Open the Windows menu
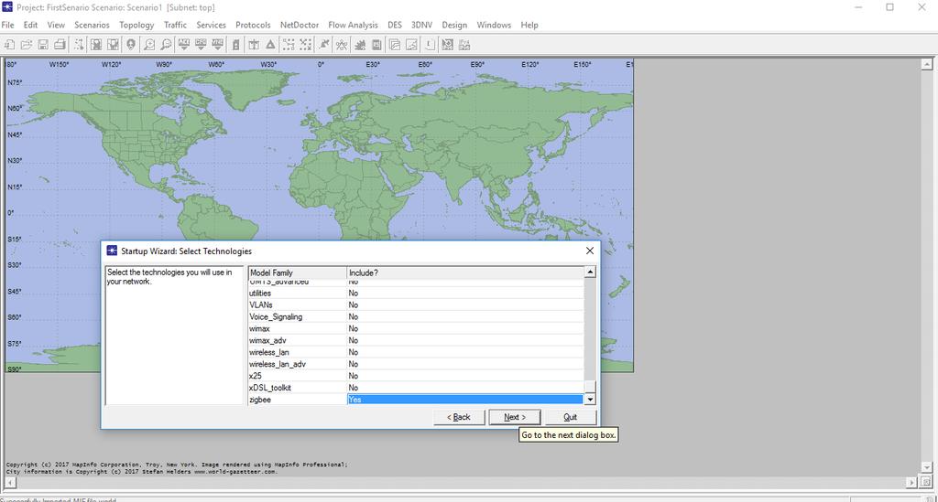 494,25
